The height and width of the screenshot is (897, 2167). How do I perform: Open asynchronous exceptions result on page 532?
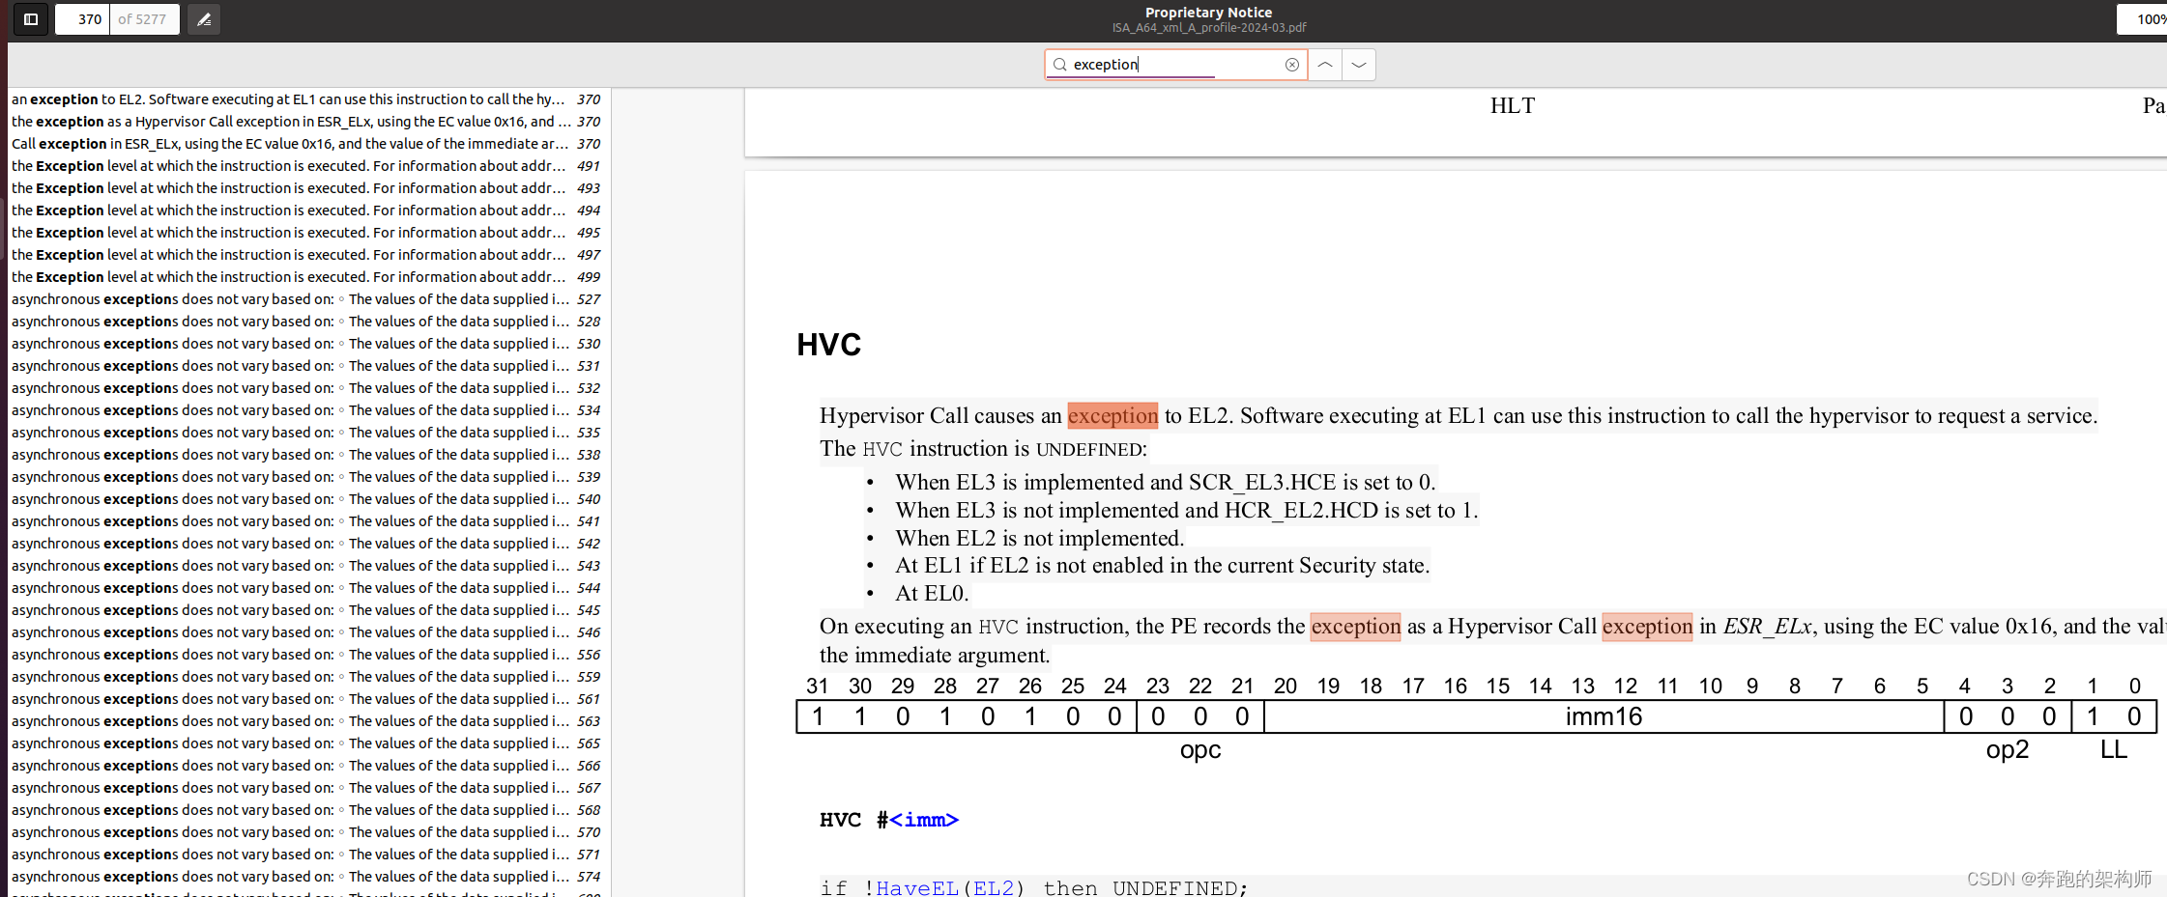[x=306, y=388]
